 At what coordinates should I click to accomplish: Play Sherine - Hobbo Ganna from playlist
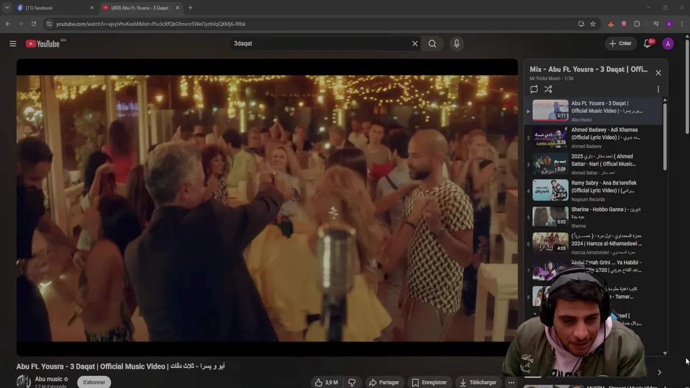pyautogui.click(x=593, y=217)
